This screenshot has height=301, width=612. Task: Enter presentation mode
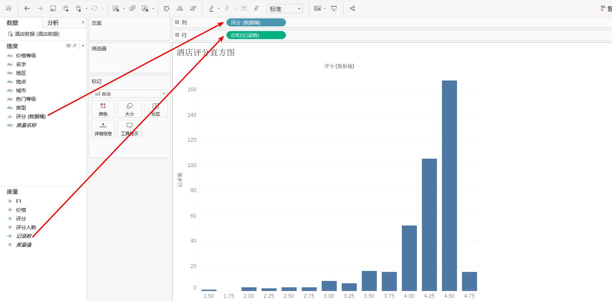pyautogui.click(x=334, y=8)
